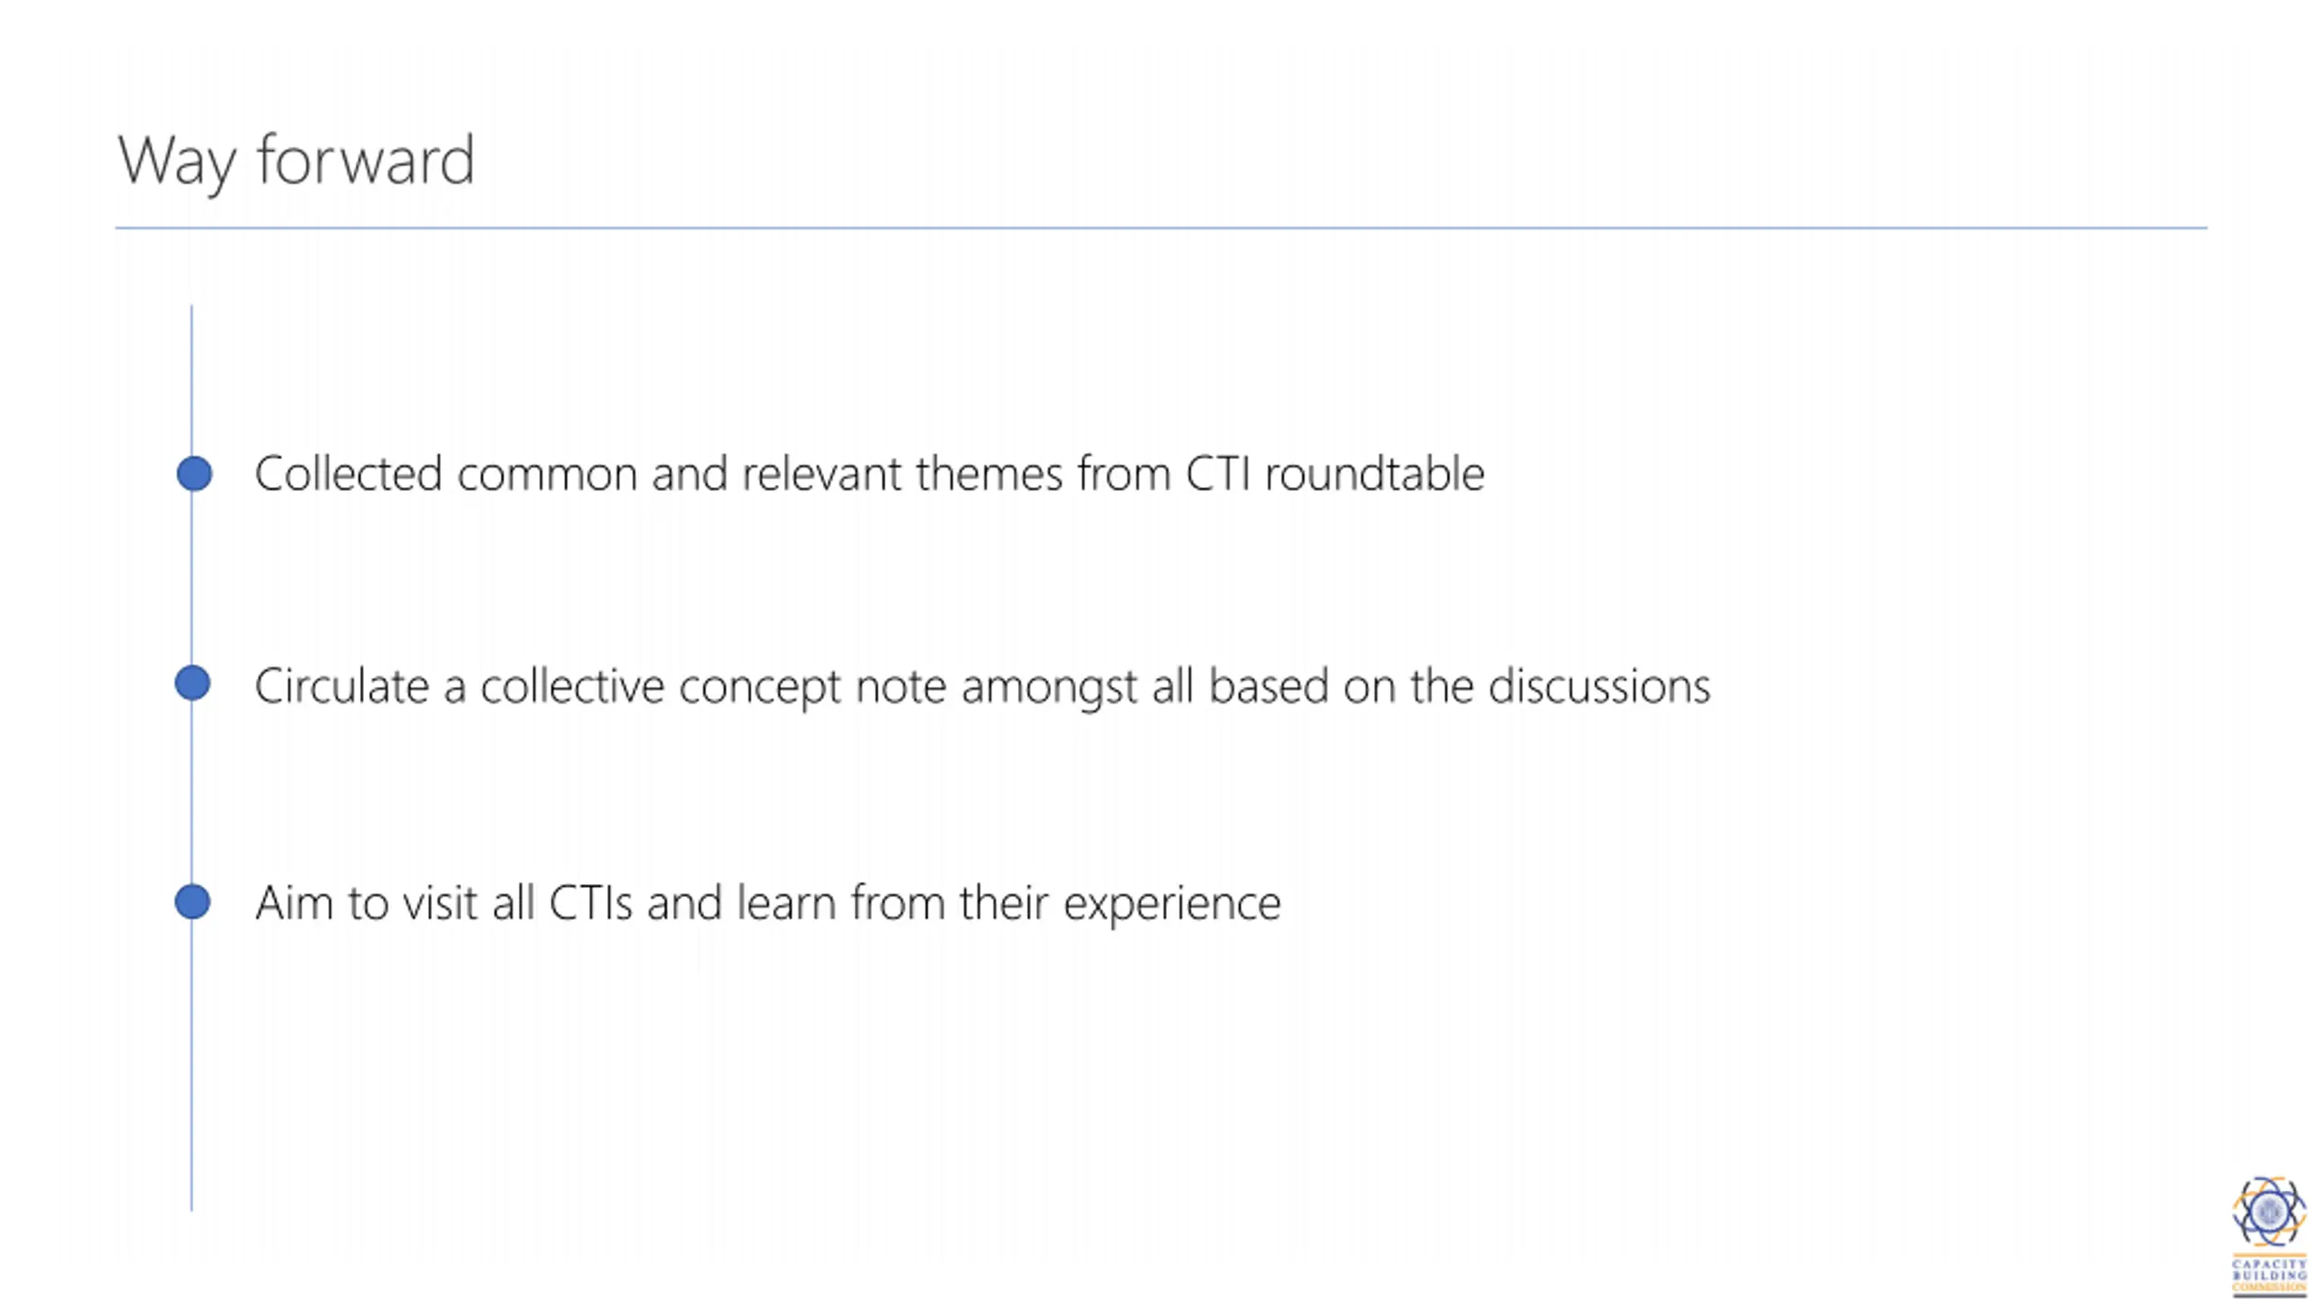Click the 'Way forward' slide title
This screenshot has width=2323, height=1307.
click(296, 161)
